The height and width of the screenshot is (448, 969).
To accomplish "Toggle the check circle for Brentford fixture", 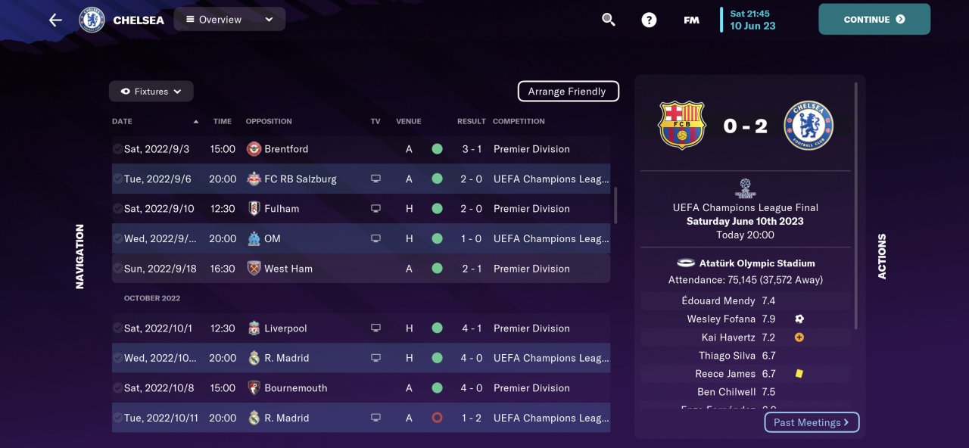I will (x=117, y=149).
